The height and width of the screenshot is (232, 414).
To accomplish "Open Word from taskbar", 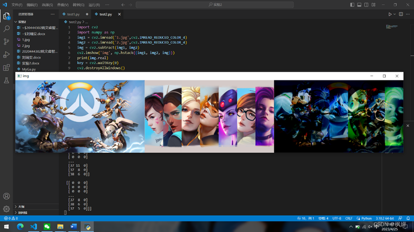I will [74, 226].
